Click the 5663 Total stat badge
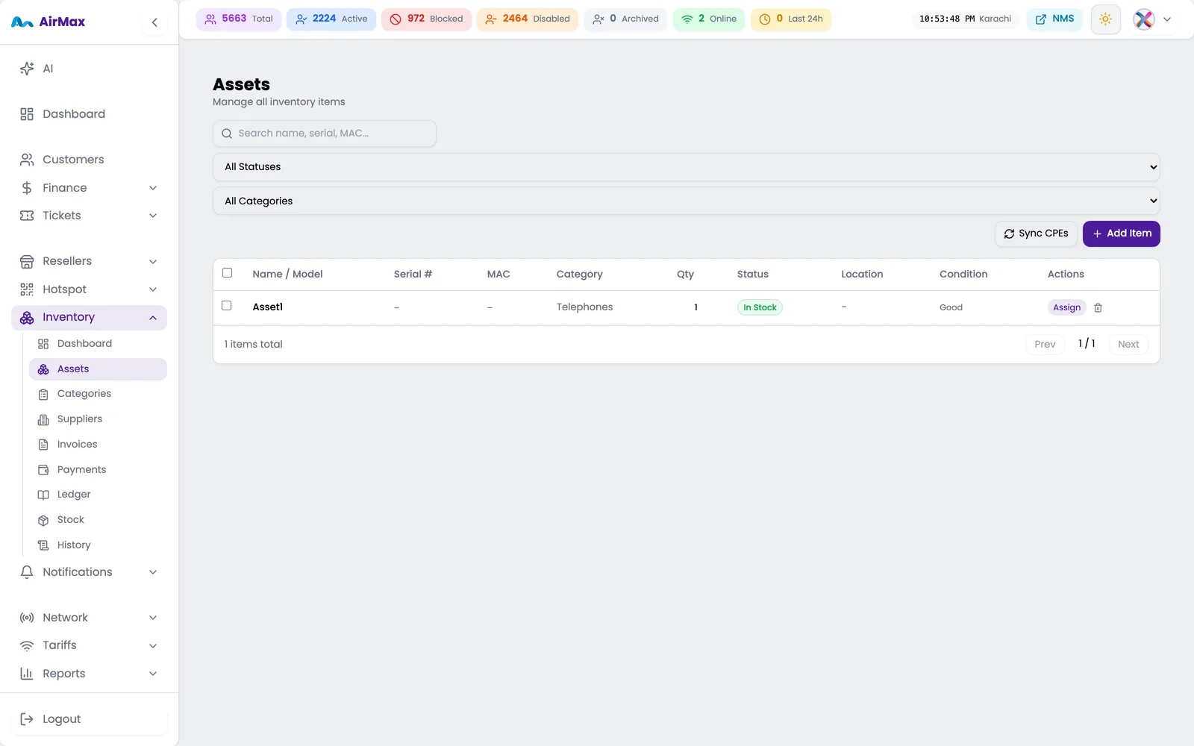 pyautogui.click(x=239, y=19)
